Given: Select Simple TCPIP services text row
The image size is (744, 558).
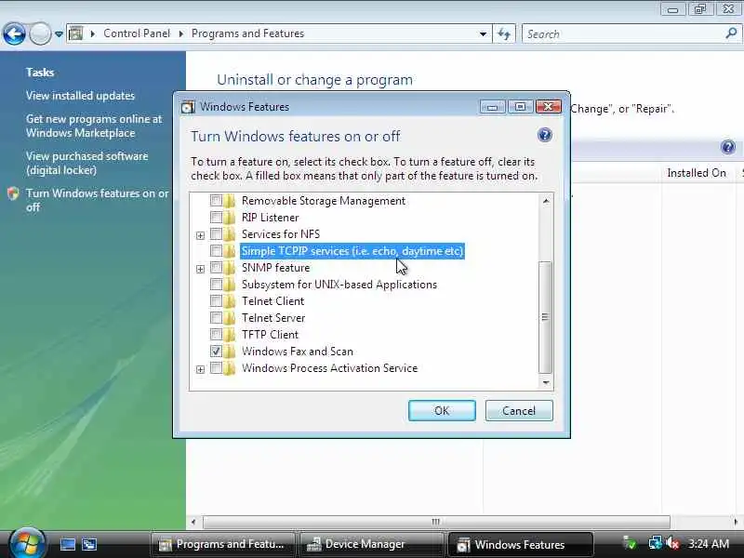Looking at the screenshot, I should click(352, 251).
